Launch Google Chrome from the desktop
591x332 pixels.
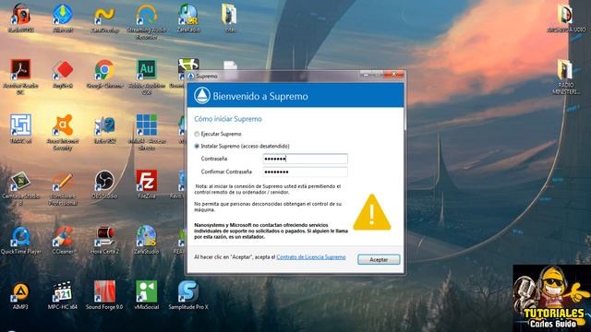pos(104,74)
